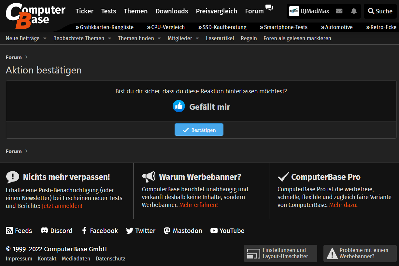Click the Themen finden text link
The height and width of the screenshot is (266, 399).
[x=136, y=39]
